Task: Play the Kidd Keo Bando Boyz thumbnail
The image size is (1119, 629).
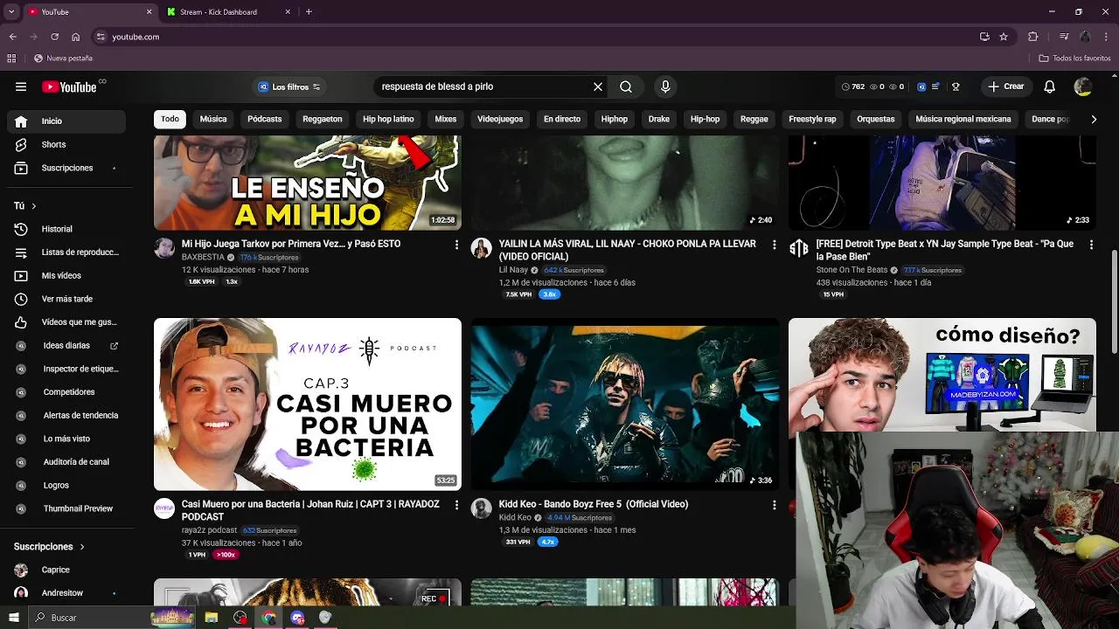Action: tap(625, 404)
